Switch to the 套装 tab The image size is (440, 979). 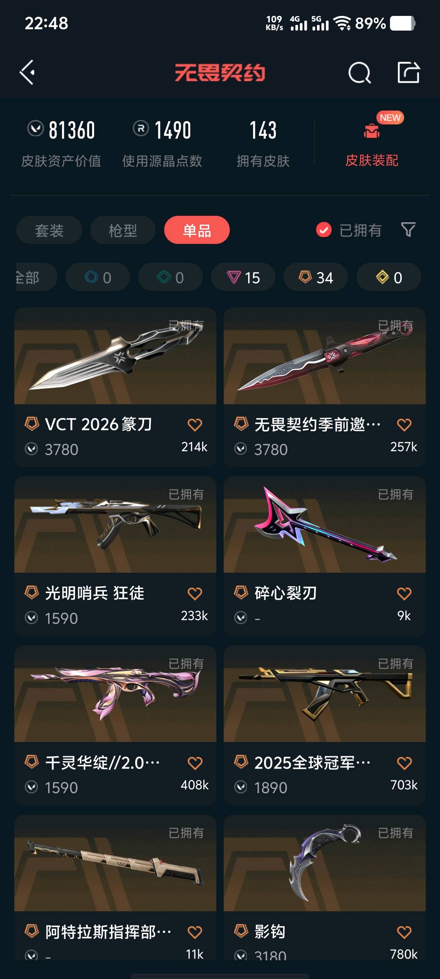[x=49, y=230]
